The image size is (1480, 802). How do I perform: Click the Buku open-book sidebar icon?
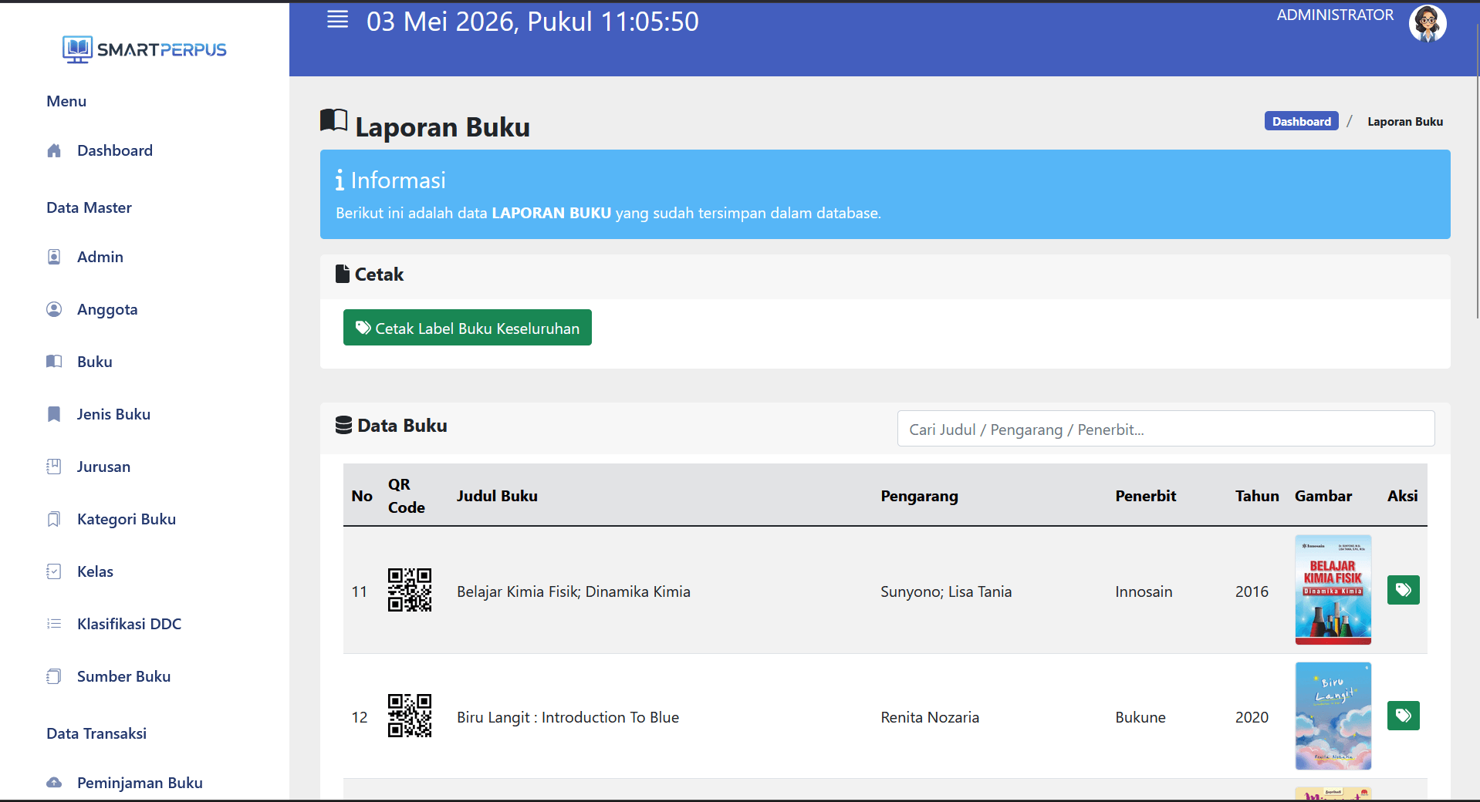pyautogui.click(x=54, y=362)
